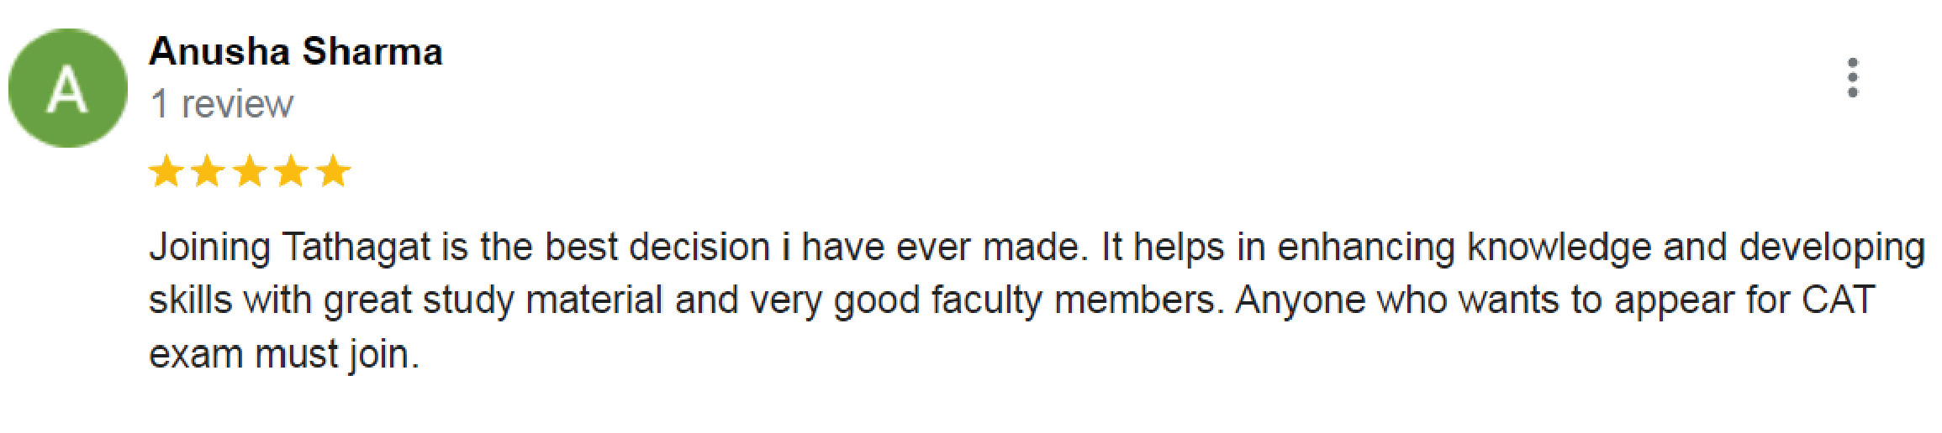Image resolution: width=1942 pixels, height=433 pixels.
Task: Select the first gold rating star
Action: [x=166, y=171]
